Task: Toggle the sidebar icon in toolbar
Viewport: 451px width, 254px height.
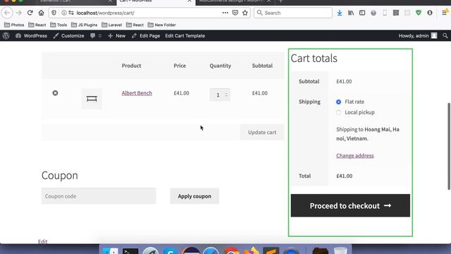Action: pyautogui.click(x=362, y=13)
